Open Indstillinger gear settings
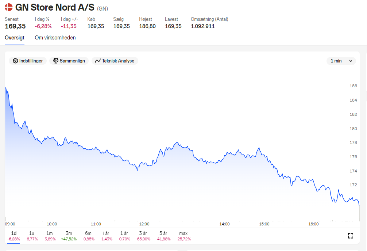 28,61
